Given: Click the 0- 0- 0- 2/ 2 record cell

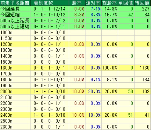Looking at the screenshot, I should point(49,21).
